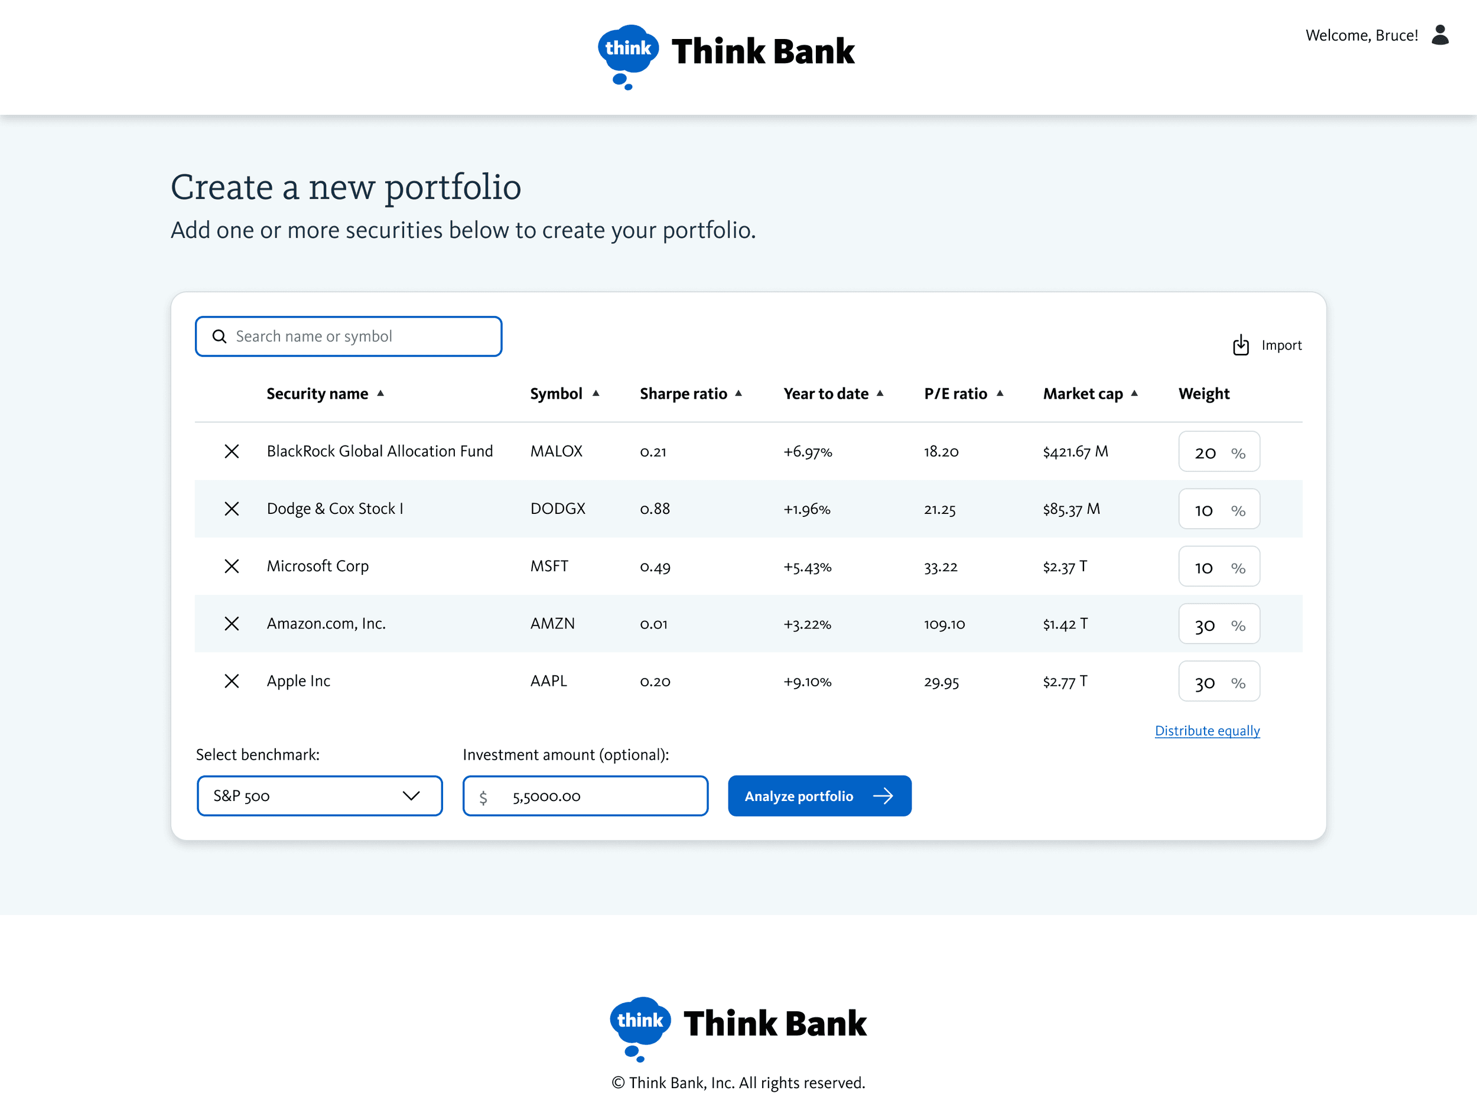Click the P/E ratio column header

tap(955, 394)
